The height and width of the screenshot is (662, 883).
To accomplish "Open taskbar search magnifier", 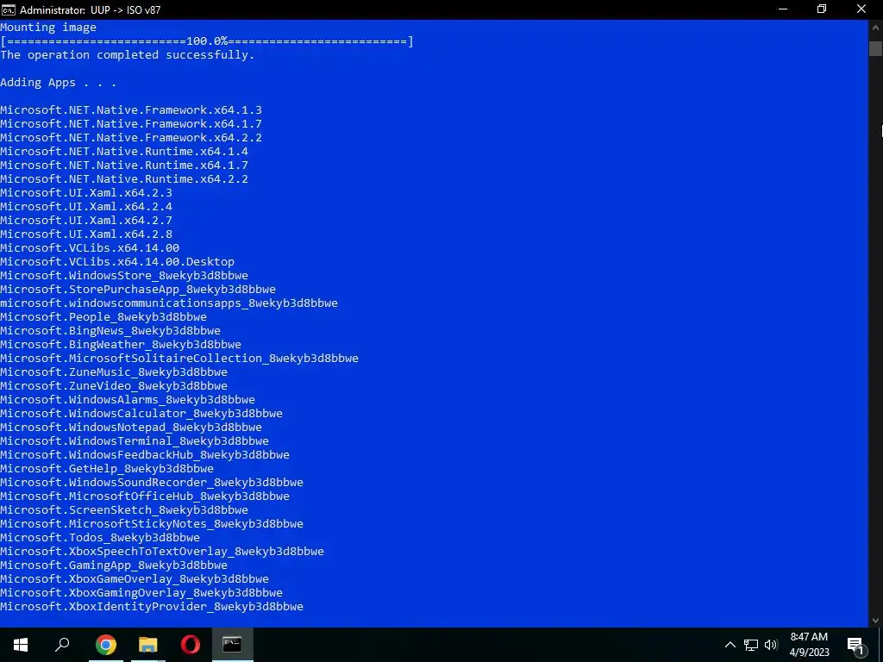I will point(62,645).
